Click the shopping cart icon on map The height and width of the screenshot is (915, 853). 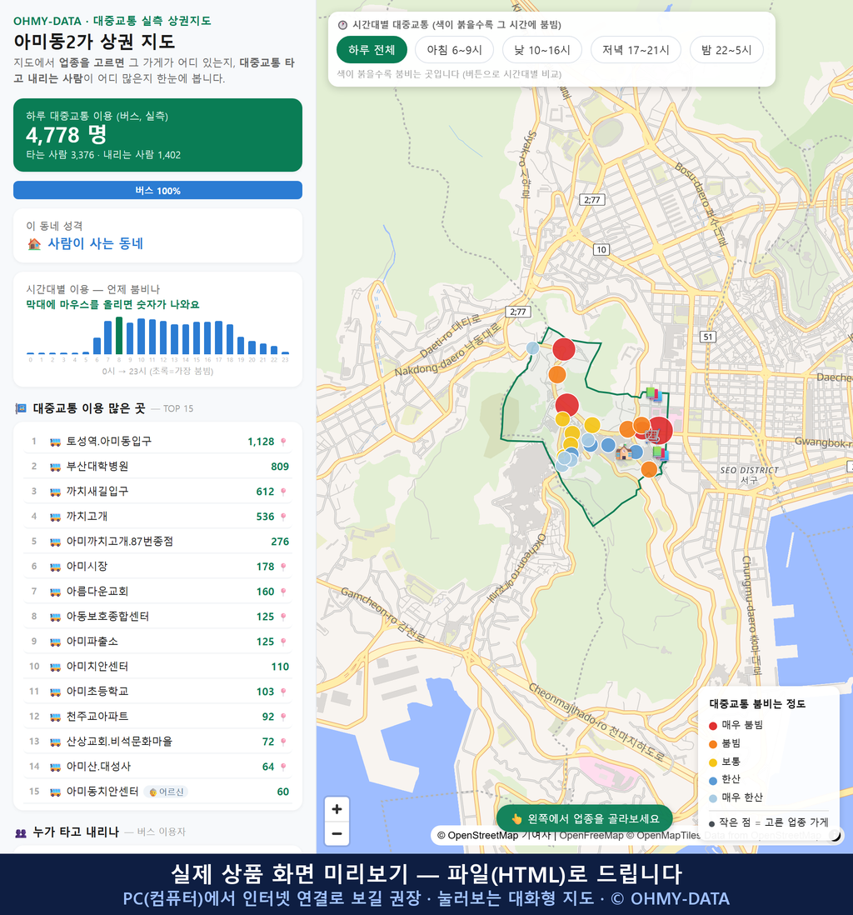click(x=653, y=434)
